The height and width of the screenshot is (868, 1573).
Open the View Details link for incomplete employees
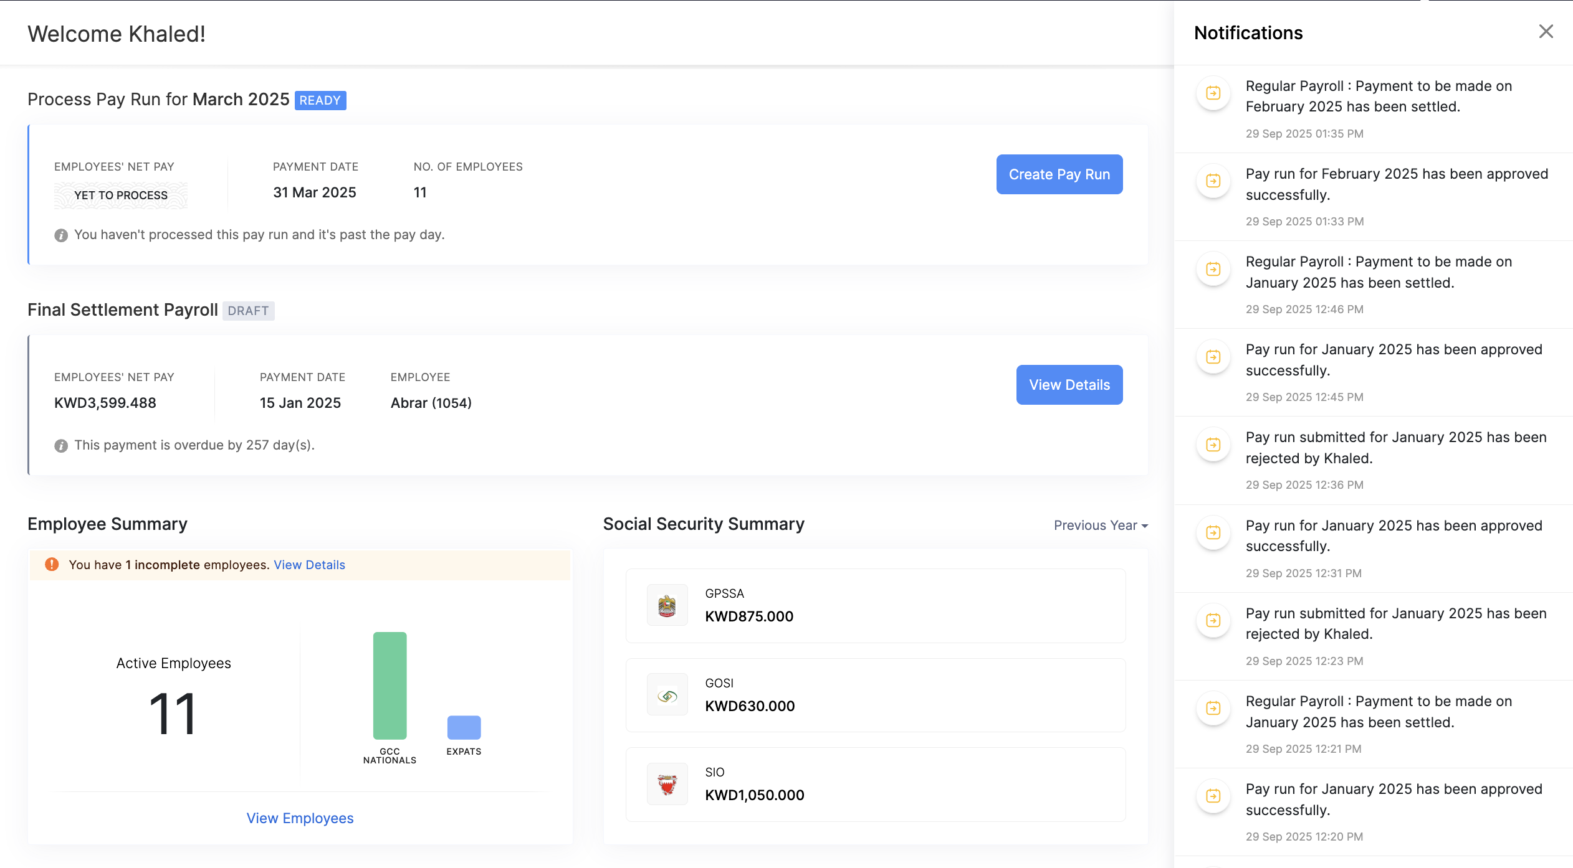tap(309, 565)
